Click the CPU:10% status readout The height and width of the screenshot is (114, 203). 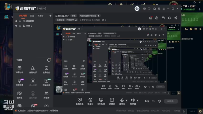[155, 111]
